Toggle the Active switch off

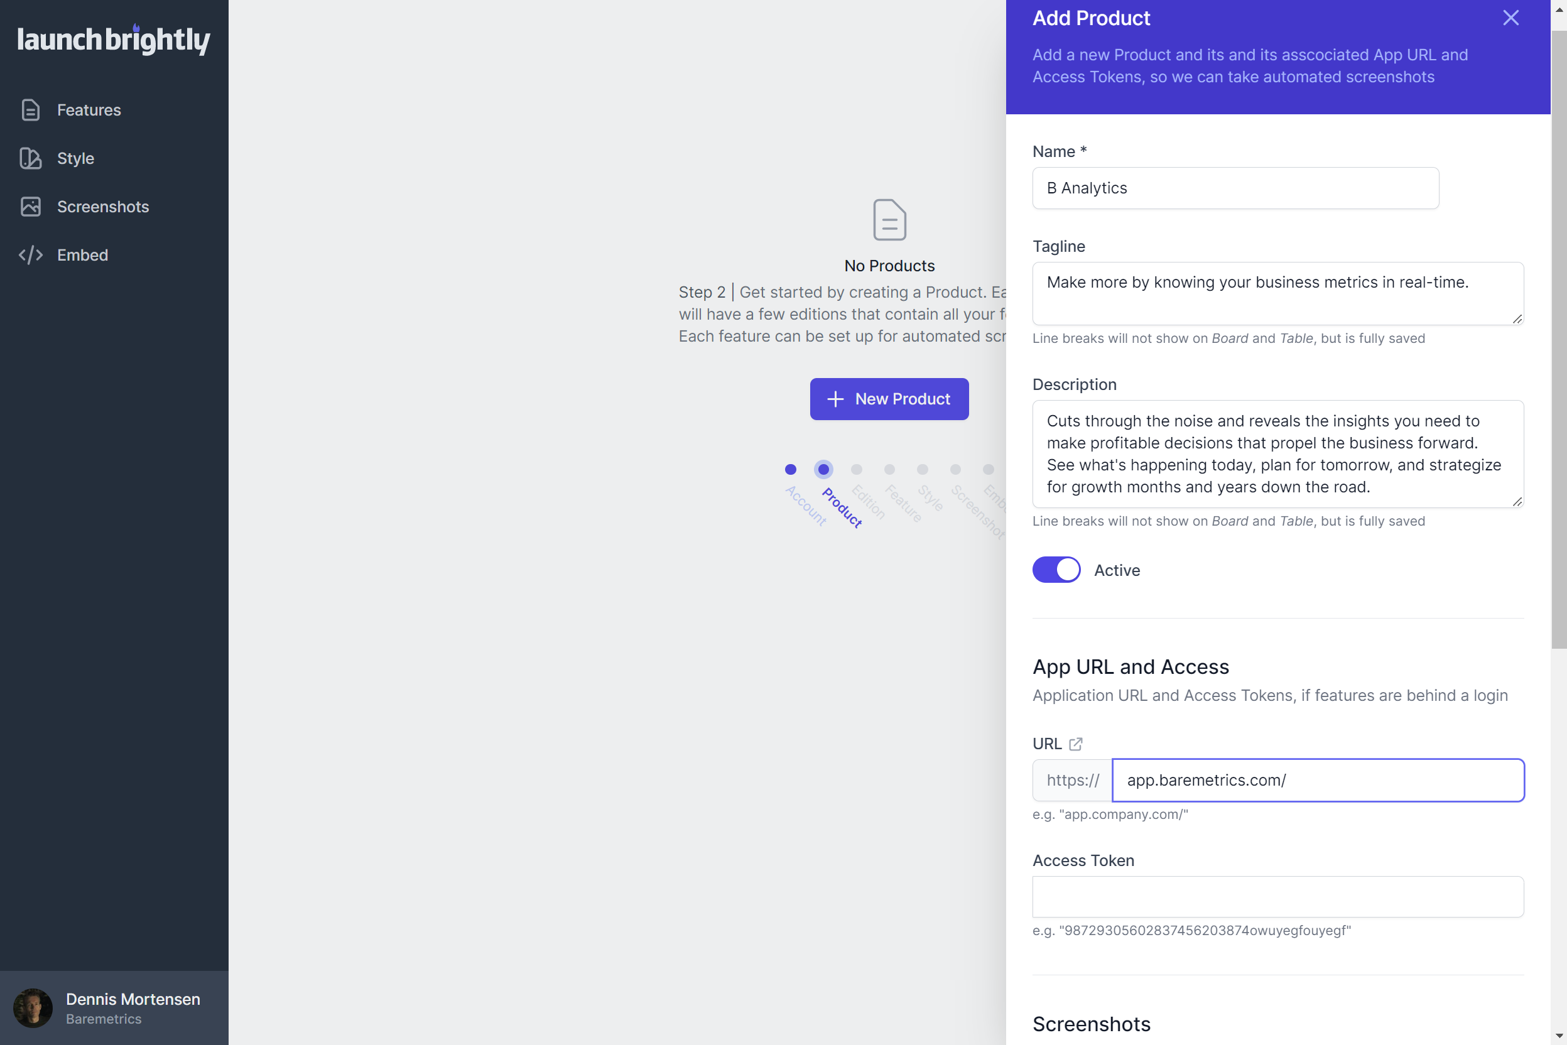(1056, 570)
